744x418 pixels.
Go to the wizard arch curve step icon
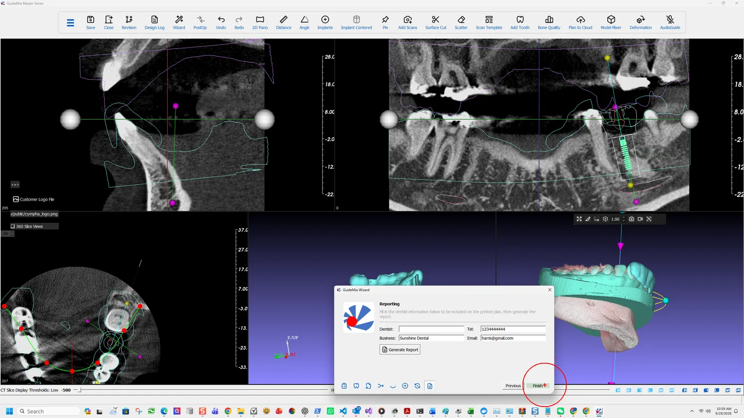(x=393, y=386)
